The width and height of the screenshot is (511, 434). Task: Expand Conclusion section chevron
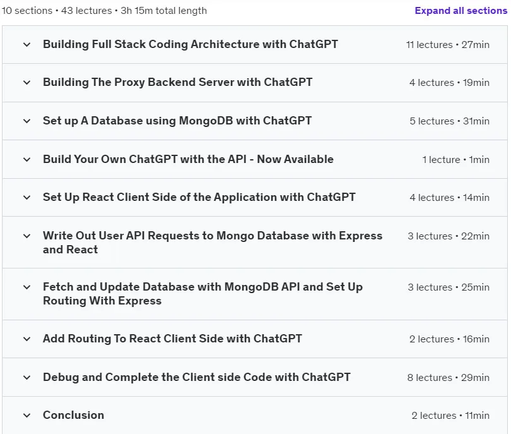coord(27,416)
